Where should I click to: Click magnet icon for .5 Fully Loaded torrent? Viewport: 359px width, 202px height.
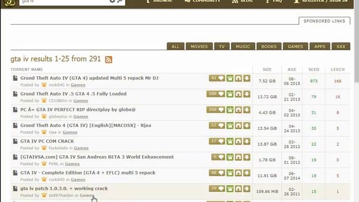pos(238,94)
